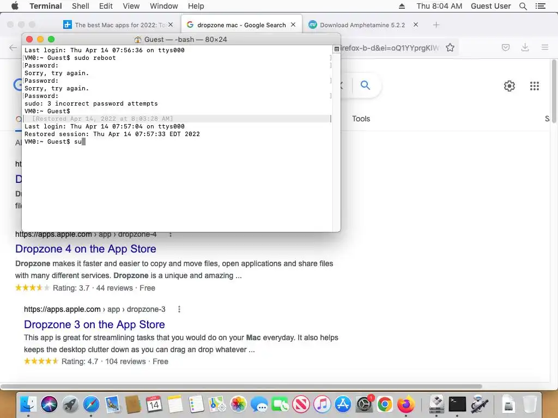Open Firefox hamburger application menu
The image size is (558, 418).
click(x=545, y=47)
